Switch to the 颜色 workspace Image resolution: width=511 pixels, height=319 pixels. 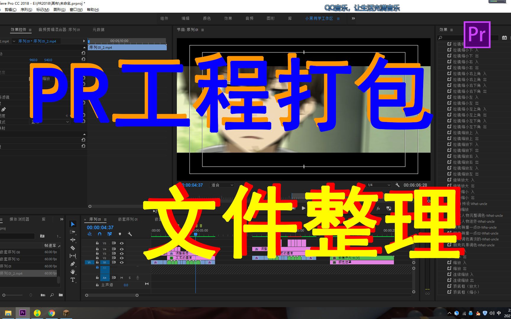click(207, 18)
